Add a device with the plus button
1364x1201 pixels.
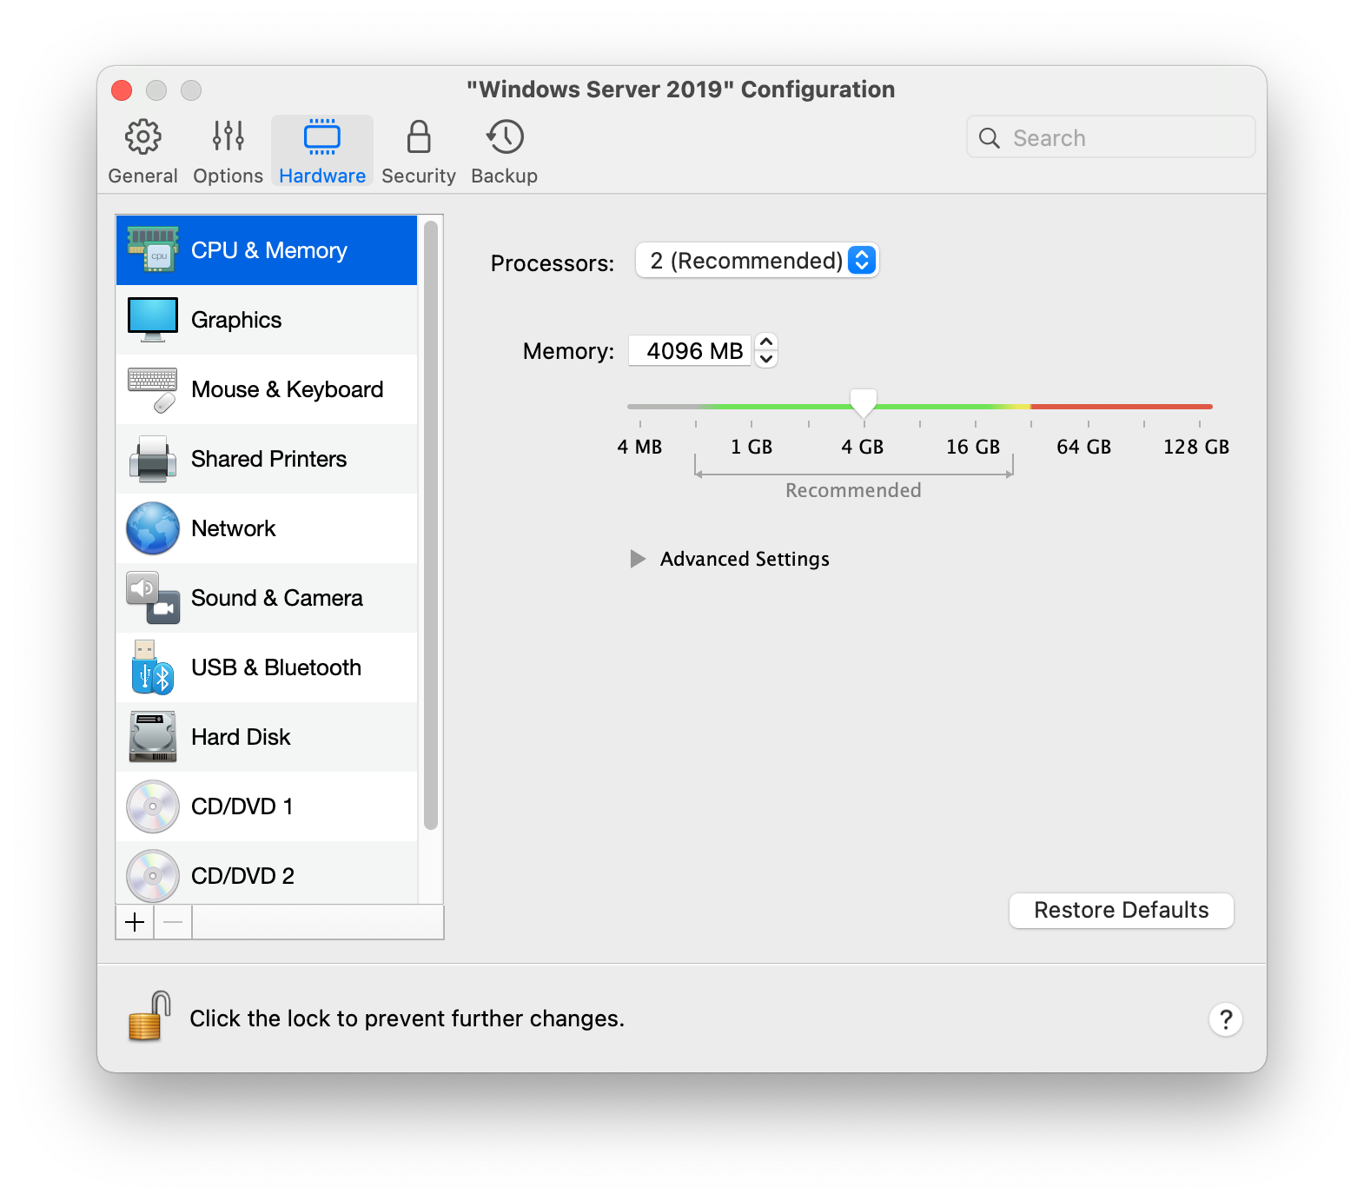[135, 922]
